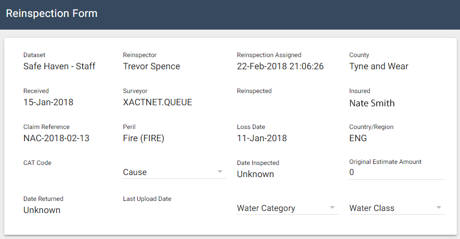This screenshot has width=460, height=239.
Task: Click the Country/Region value ENG
Action: (358, 139)
